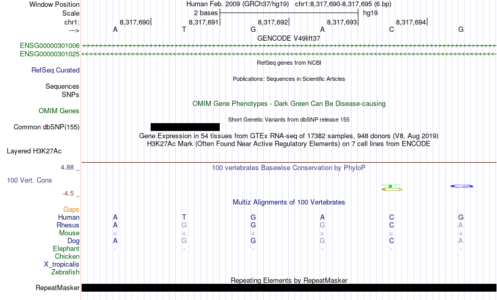Click the 8,317,692 ruler position
This screenshot has width=497, height=300.
273,22
